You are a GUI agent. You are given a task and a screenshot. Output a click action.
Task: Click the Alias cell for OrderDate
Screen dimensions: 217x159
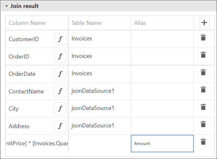[162, 74]
